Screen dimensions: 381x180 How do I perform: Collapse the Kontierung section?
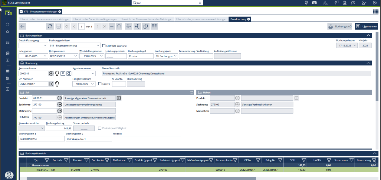point(368,63)
